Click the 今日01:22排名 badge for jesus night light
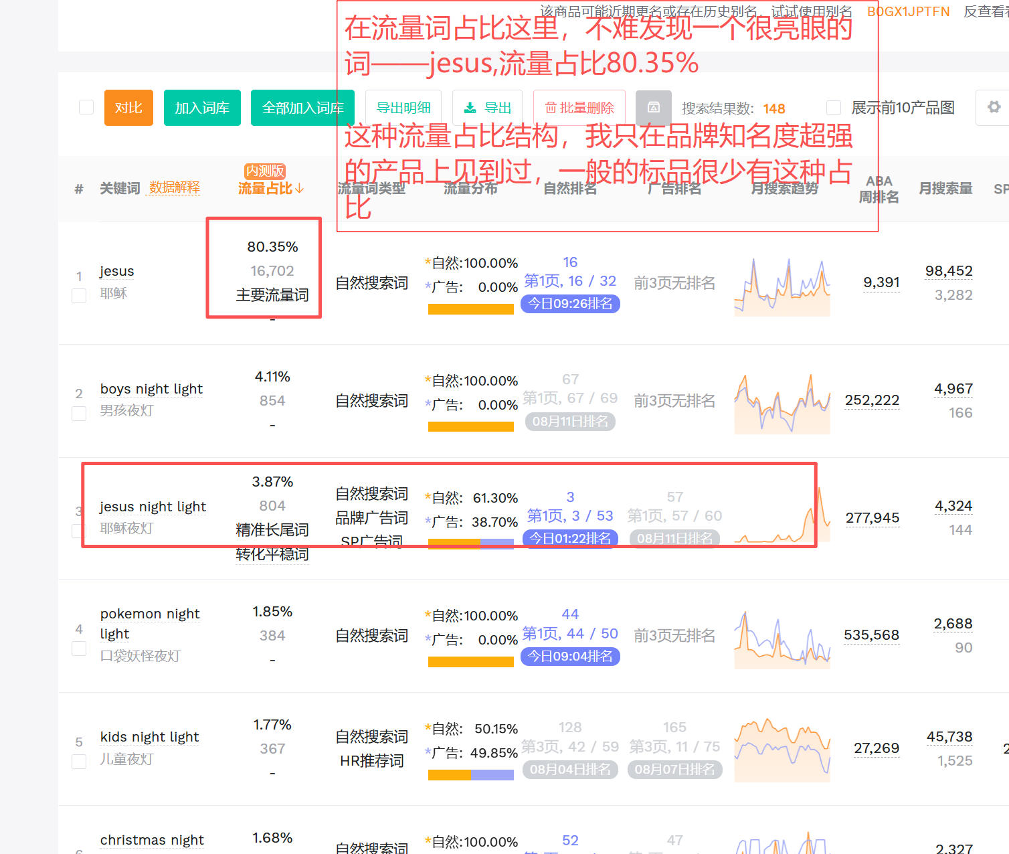The width and height of the screenshot is (1009, 854). [x=570, y=539]
